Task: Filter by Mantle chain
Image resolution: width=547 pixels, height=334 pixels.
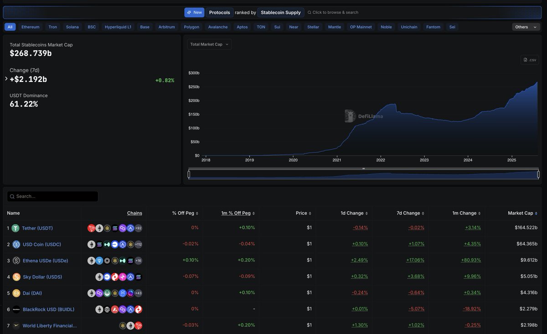Action: (x=335, y=27)
